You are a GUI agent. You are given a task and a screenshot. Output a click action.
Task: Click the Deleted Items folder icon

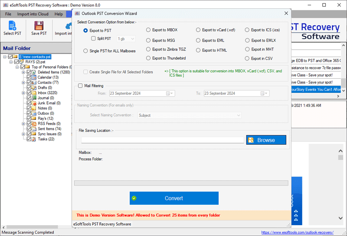[34, 72]
